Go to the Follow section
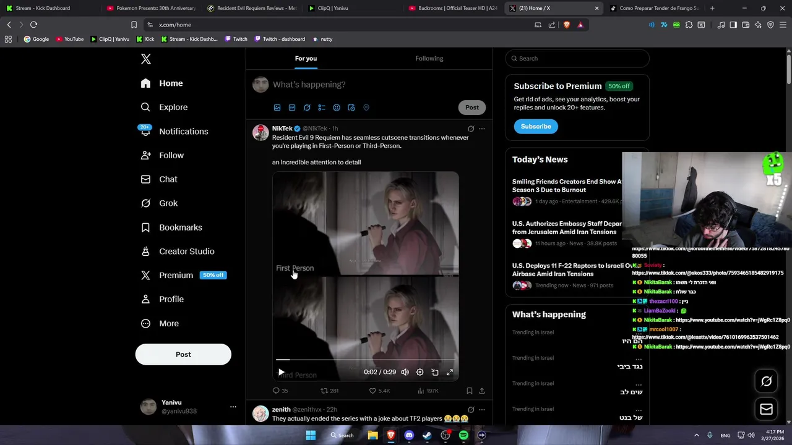This screenshot has height=445, width=792. [x=162, y=155]
